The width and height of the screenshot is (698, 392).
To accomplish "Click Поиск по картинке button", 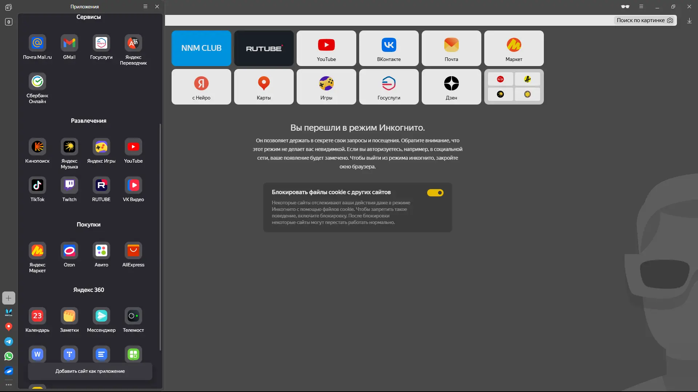I will pyautogui.click(x=645, y=20).
